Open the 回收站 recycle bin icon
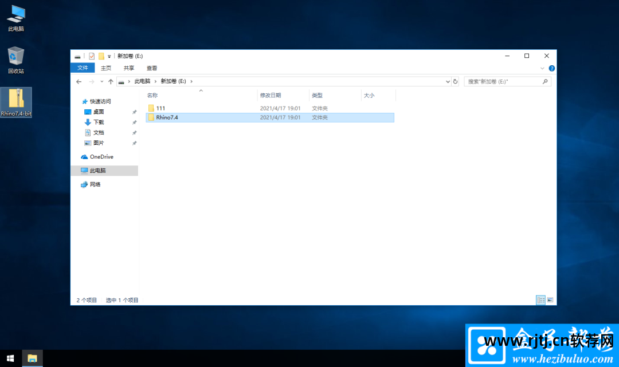This screenshot has height=367, width=619. coord(16,60)
